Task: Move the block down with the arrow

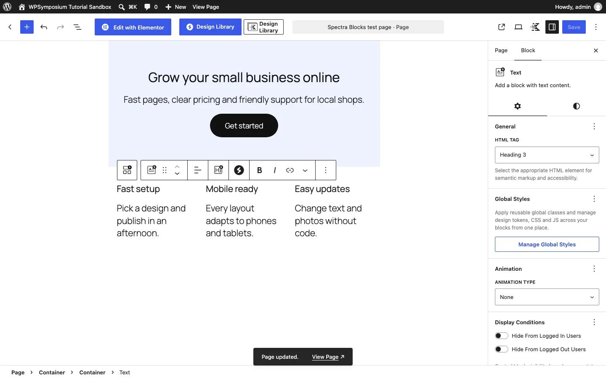Action: coord(177,174)
